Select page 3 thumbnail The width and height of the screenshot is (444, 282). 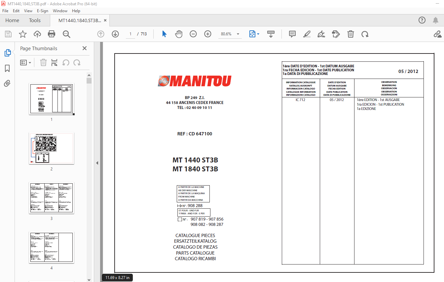(52, 198)
